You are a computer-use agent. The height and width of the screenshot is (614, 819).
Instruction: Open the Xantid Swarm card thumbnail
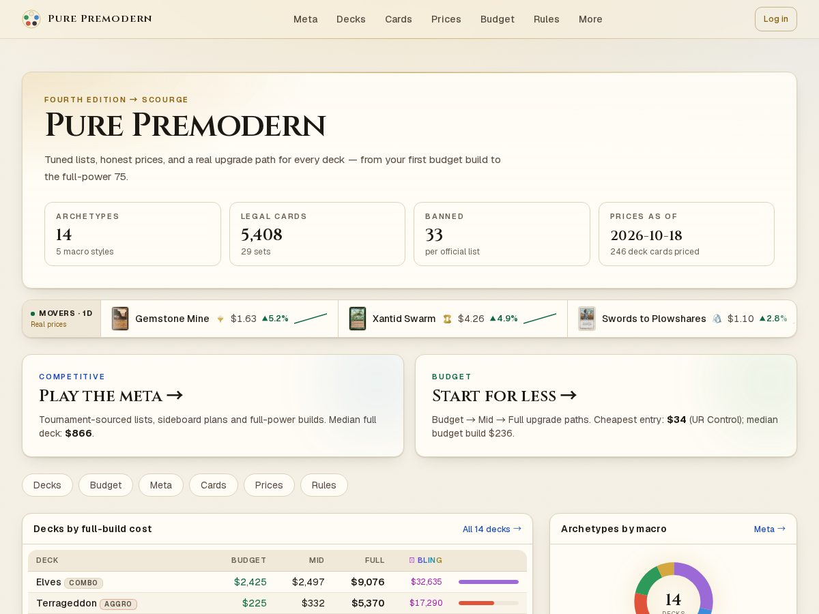pyautogui.click(x=358, y=319)
